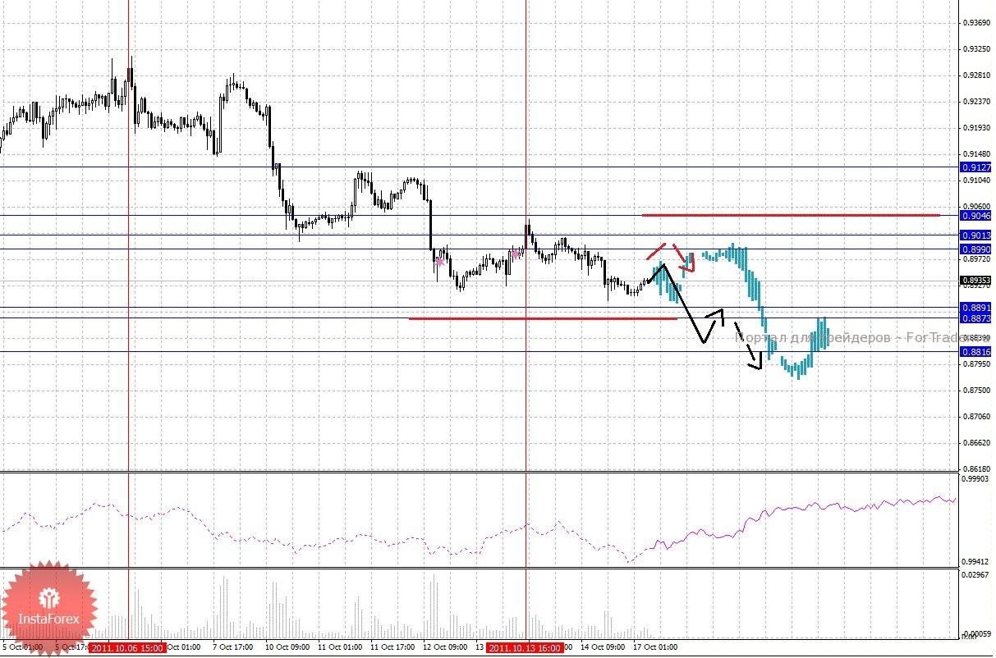Select the lower red horizontal support line
Viewport: 996px width, 658px height.
click(542, 318)
